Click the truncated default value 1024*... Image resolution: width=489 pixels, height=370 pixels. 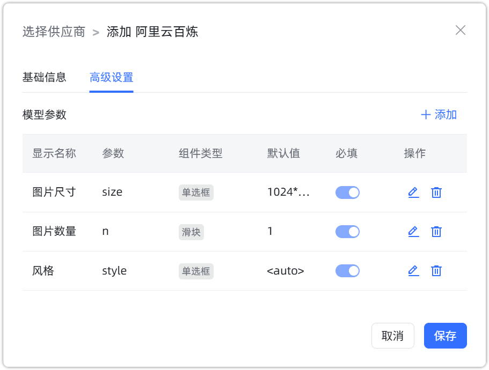(288, 192)
